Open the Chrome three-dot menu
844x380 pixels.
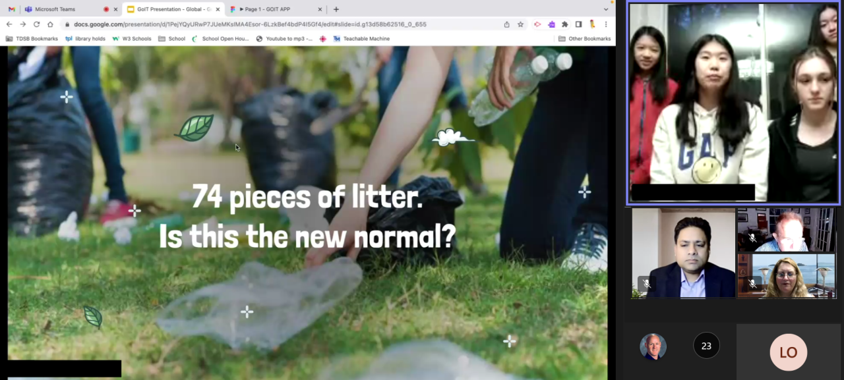[x=606, y=24]
